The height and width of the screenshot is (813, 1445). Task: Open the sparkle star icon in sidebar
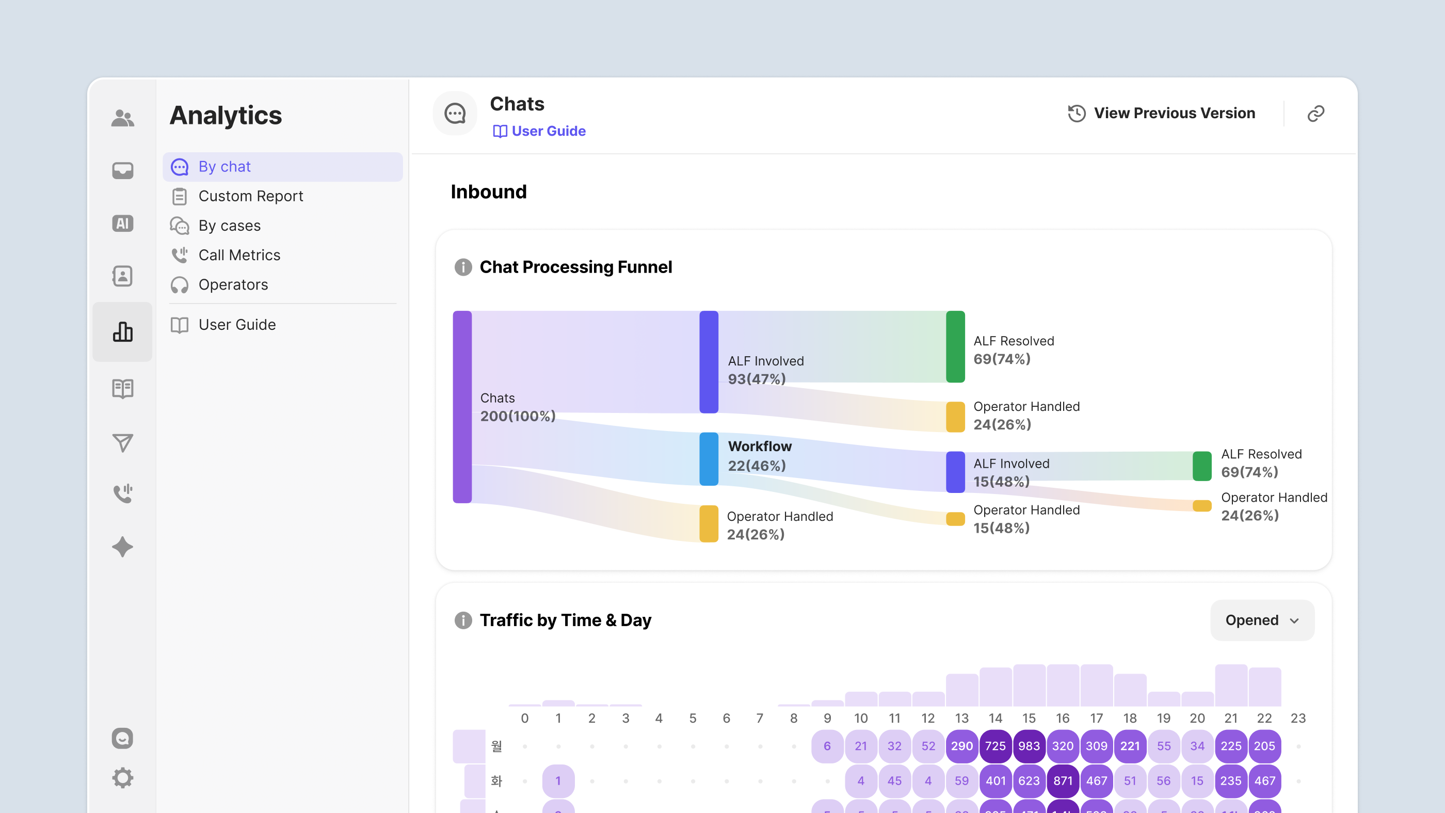tap(122, 547)
